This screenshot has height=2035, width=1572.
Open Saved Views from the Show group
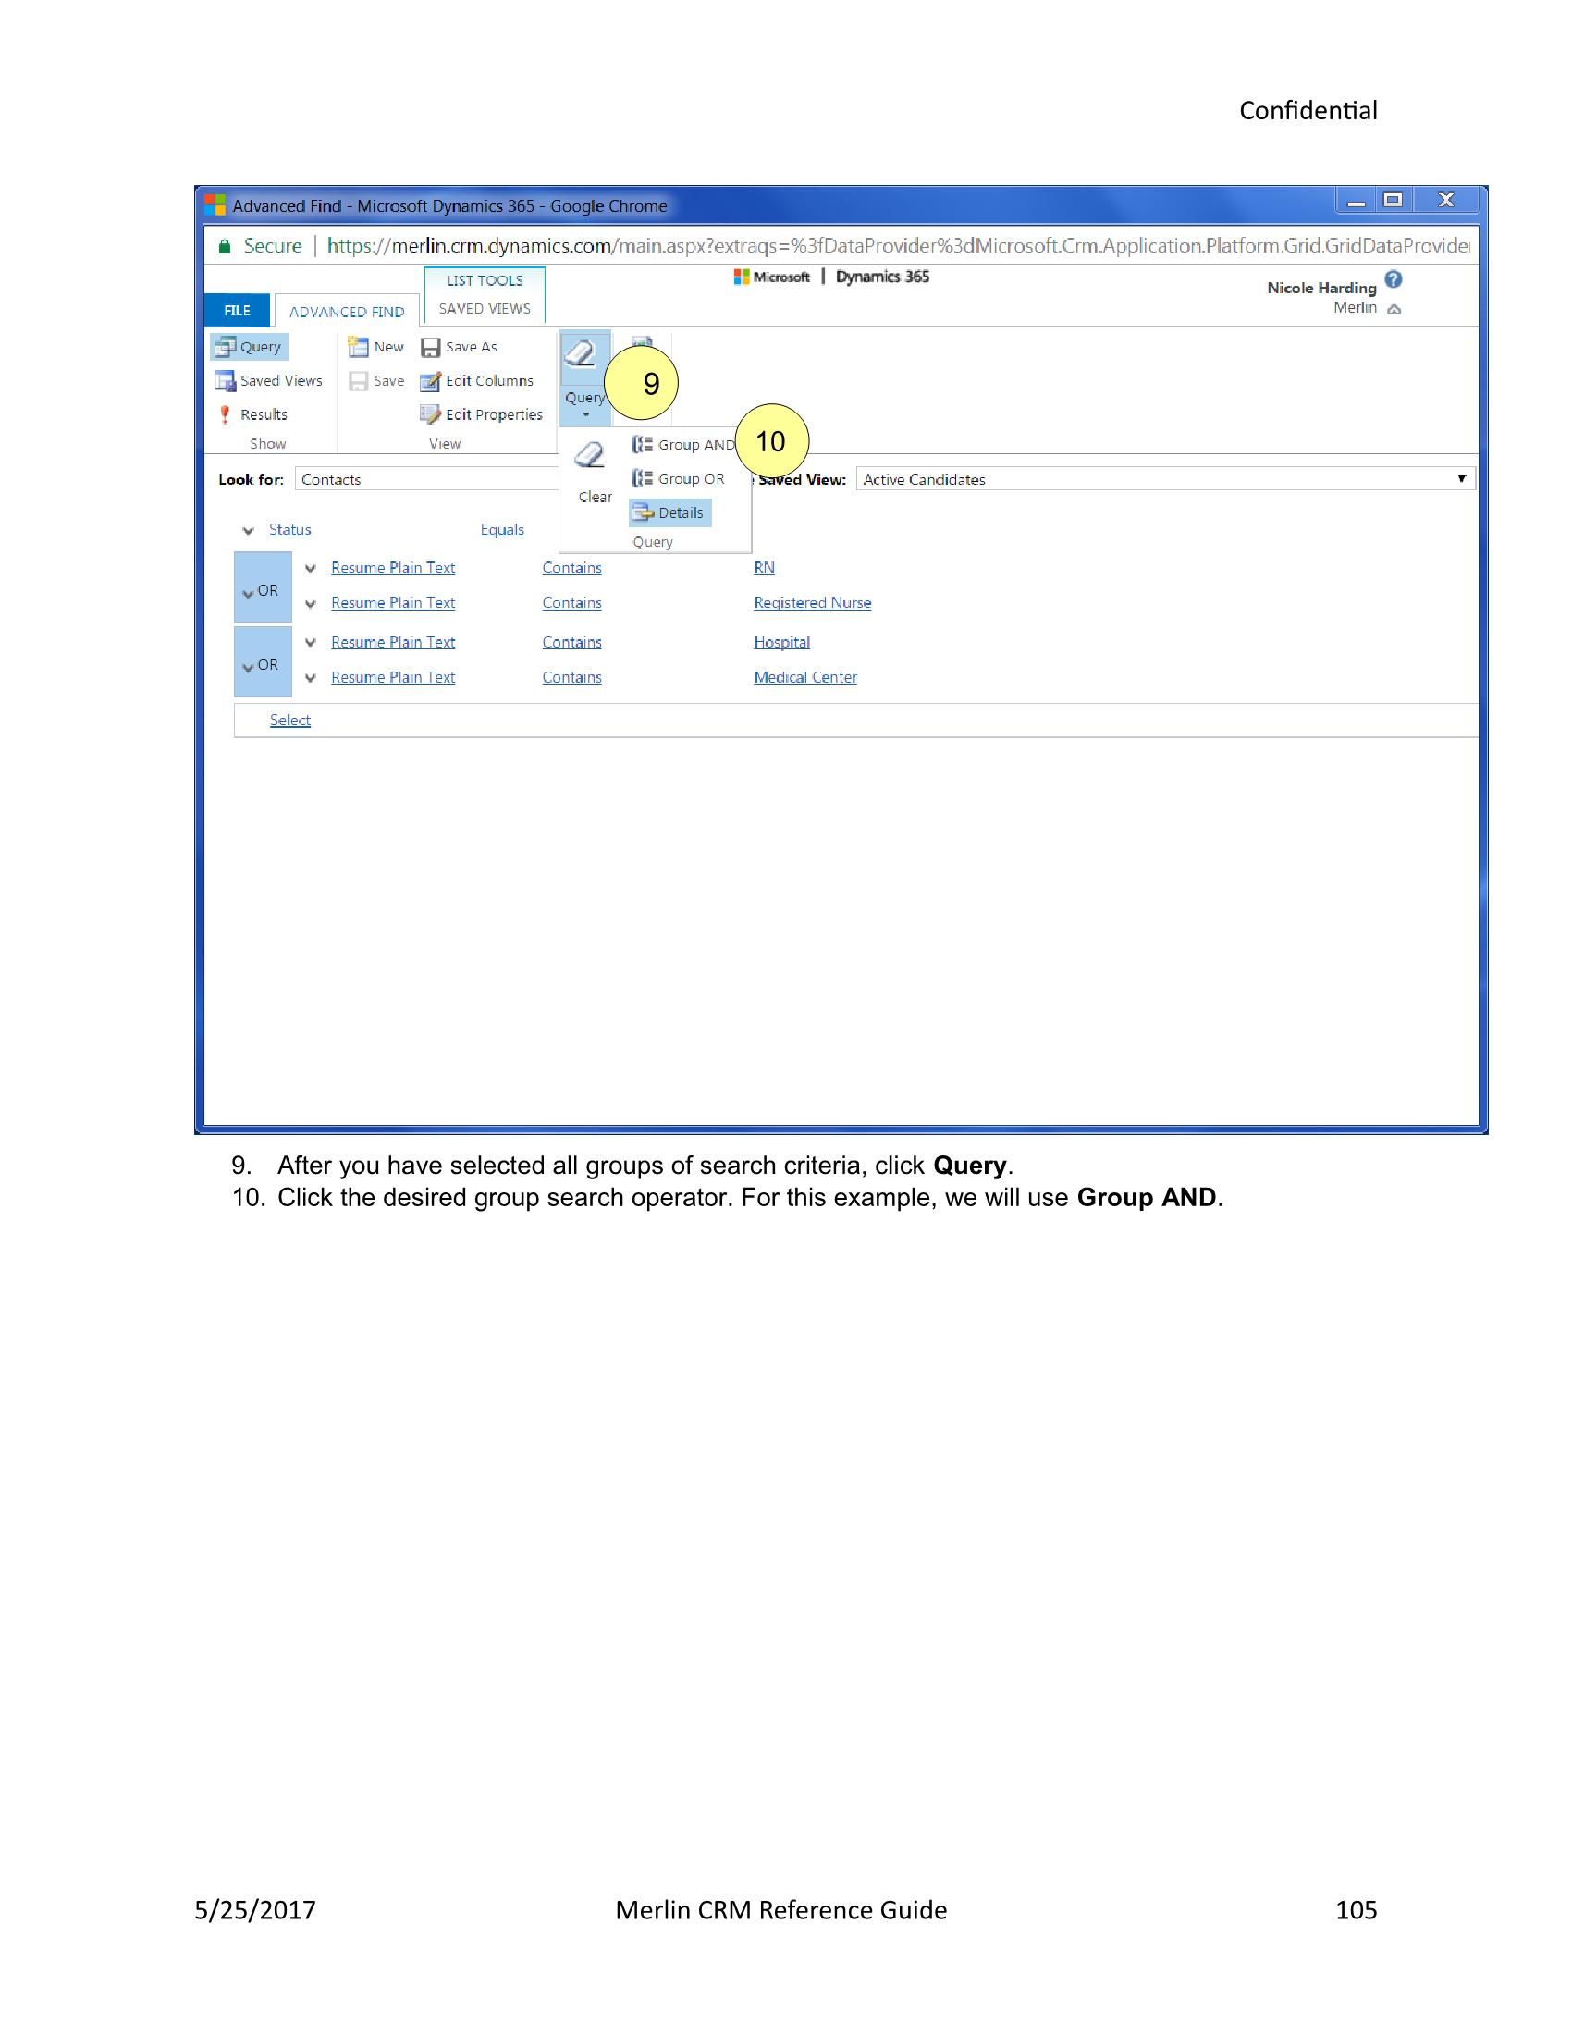tap(270, 380)
